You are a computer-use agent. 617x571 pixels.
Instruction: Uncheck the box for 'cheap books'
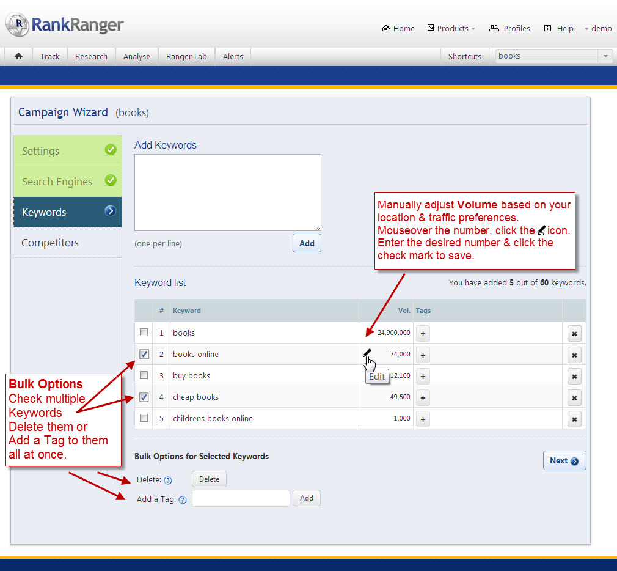pyautogui.click(x=144, y=397)
